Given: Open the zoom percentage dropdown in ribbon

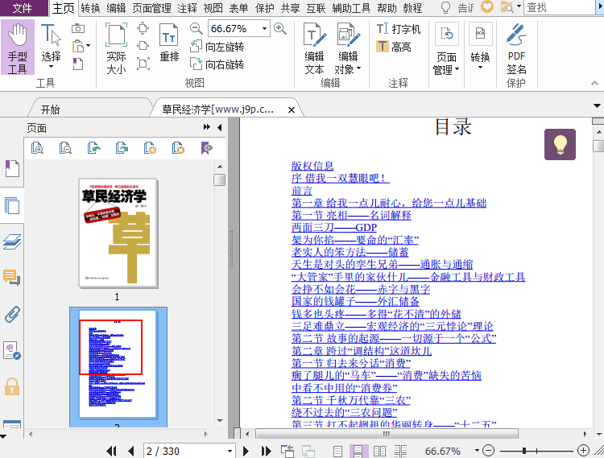Looking at the screenshot, I should tap(265, 28).
